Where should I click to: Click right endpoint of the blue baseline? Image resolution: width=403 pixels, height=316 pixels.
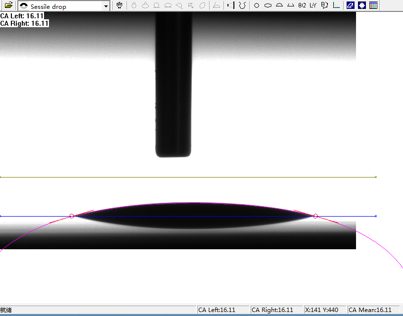(x=376, y=216)
